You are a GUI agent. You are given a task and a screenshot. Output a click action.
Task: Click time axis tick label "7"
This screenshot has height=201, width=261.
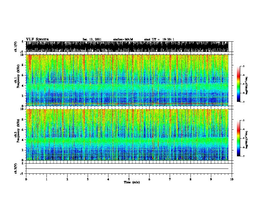click(170, 179)
